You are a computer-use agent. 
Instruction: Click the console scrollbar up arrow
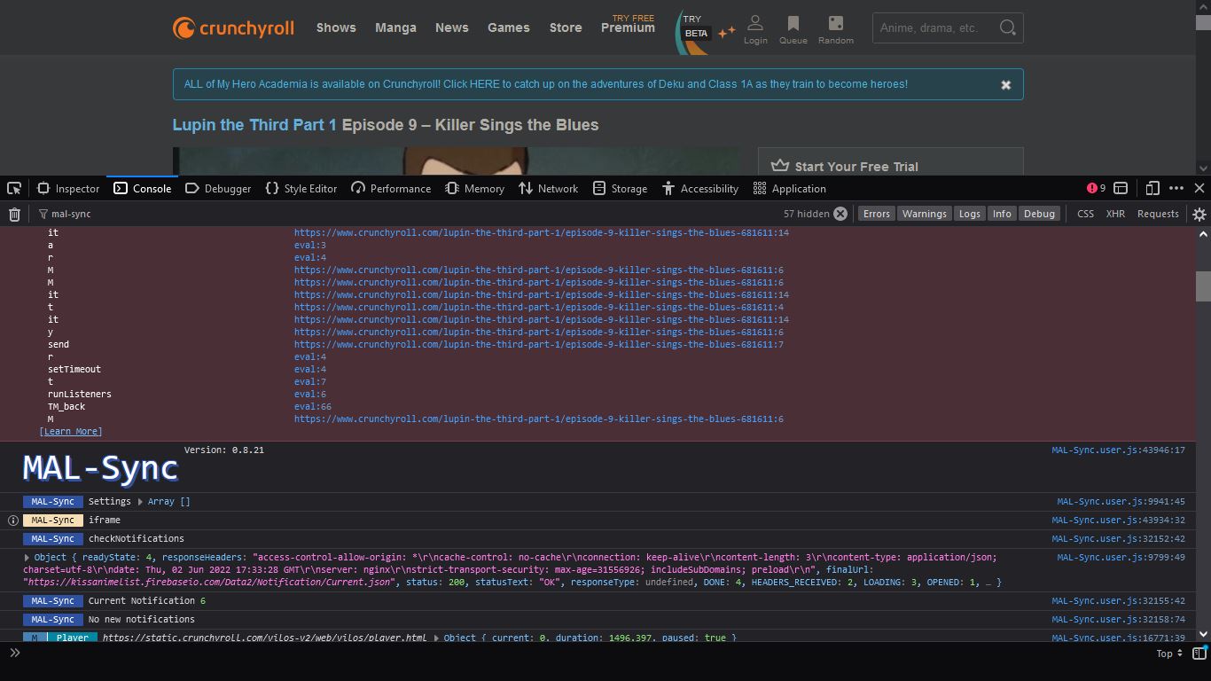point(1203,234)
